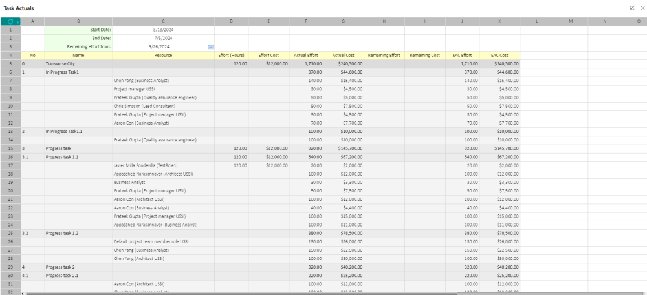Click 'Chris Simpson (Lead Consultant)' resource cell

pyautogui.click(x=164, y=106)
